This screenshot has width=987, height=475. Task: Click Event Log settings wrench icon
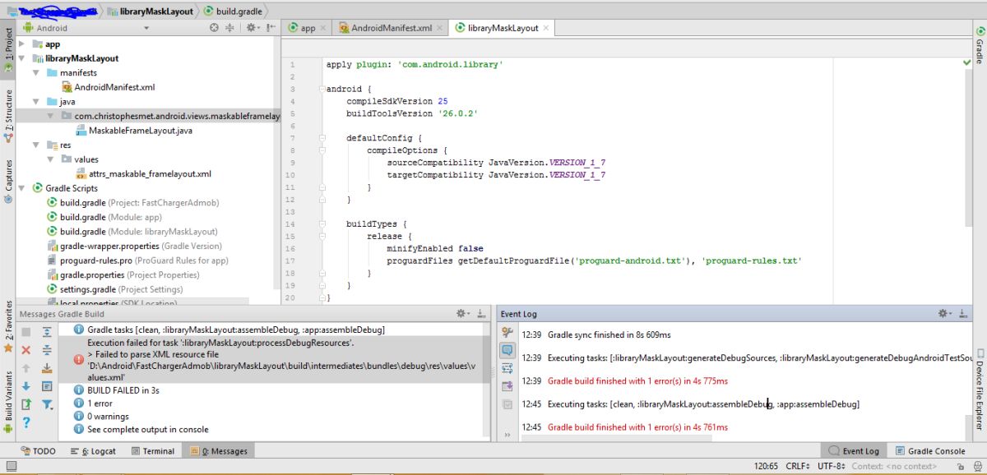507,332
